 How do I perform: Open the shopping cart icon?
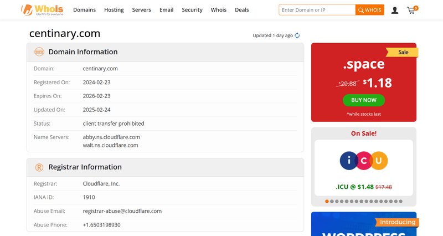(412, 10)
